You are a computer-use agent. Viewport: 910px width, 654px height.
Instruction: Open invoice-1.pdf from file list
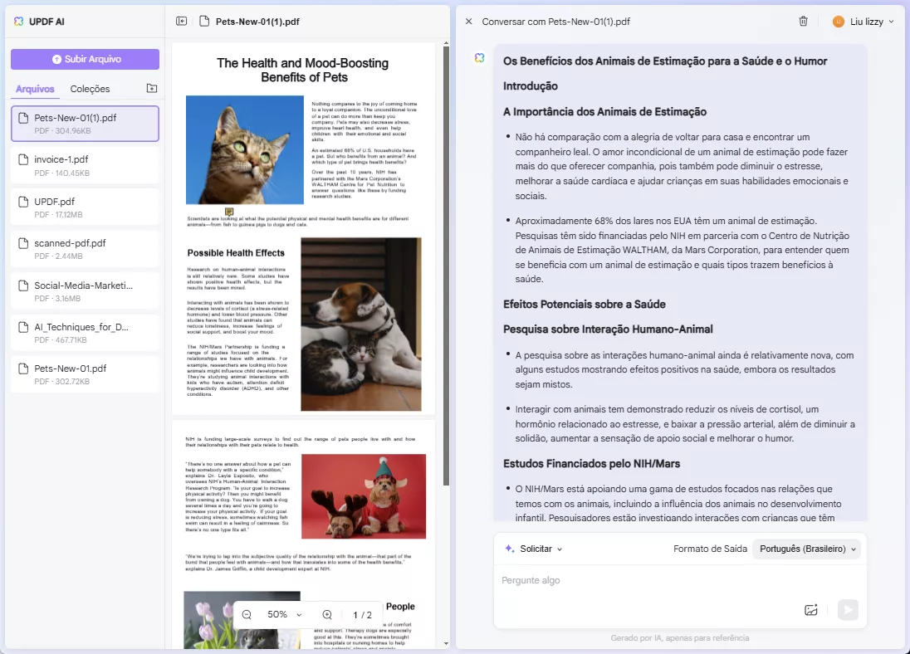click(x=85, y=165)
